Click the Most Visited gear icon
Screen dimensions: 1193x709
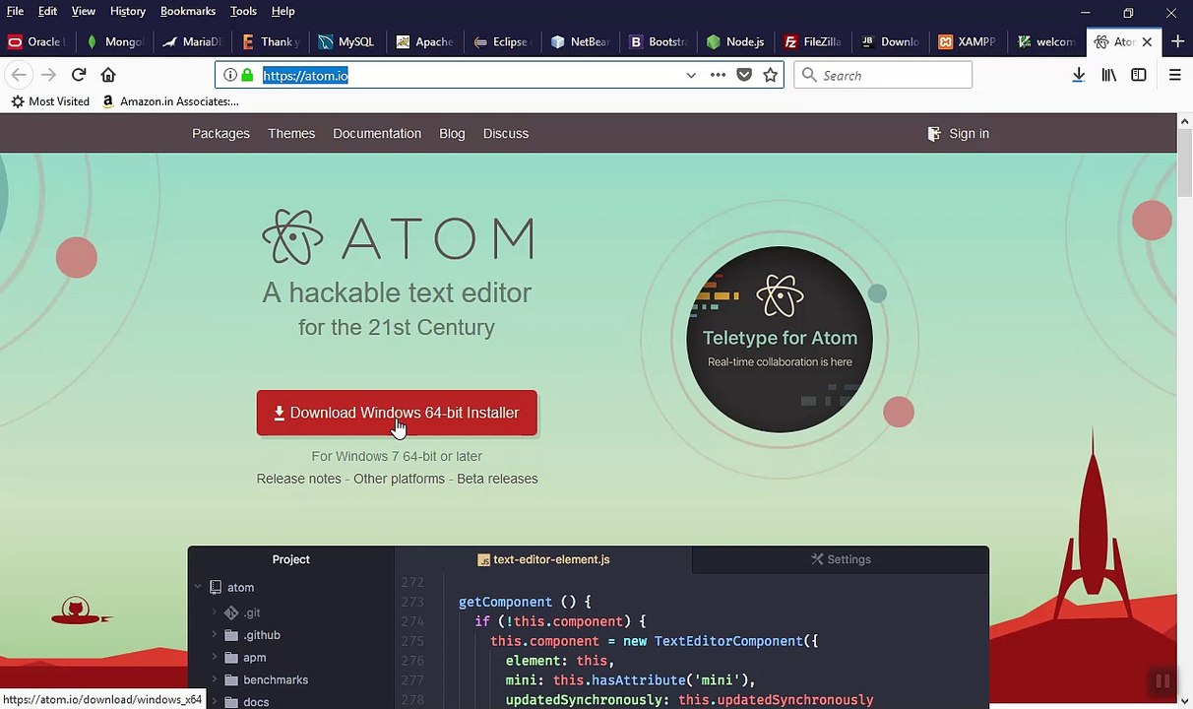pyautogui.click(x=18, y=101)
